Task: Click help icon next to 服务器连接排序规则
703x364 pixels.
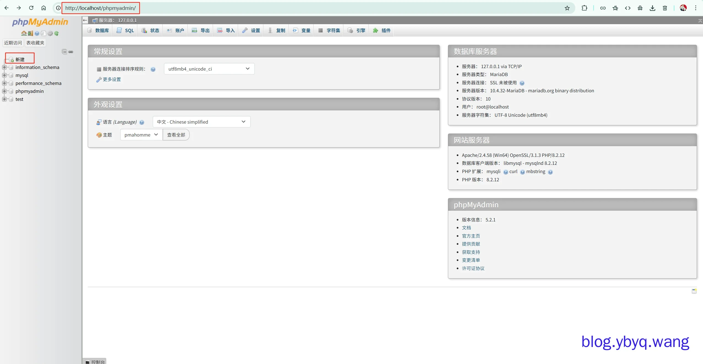Action: tap(153, 70)
